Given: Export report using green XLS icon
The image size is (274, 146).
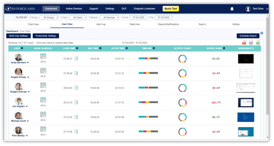Looking at the screenshot, I should (x=258, y=43).
